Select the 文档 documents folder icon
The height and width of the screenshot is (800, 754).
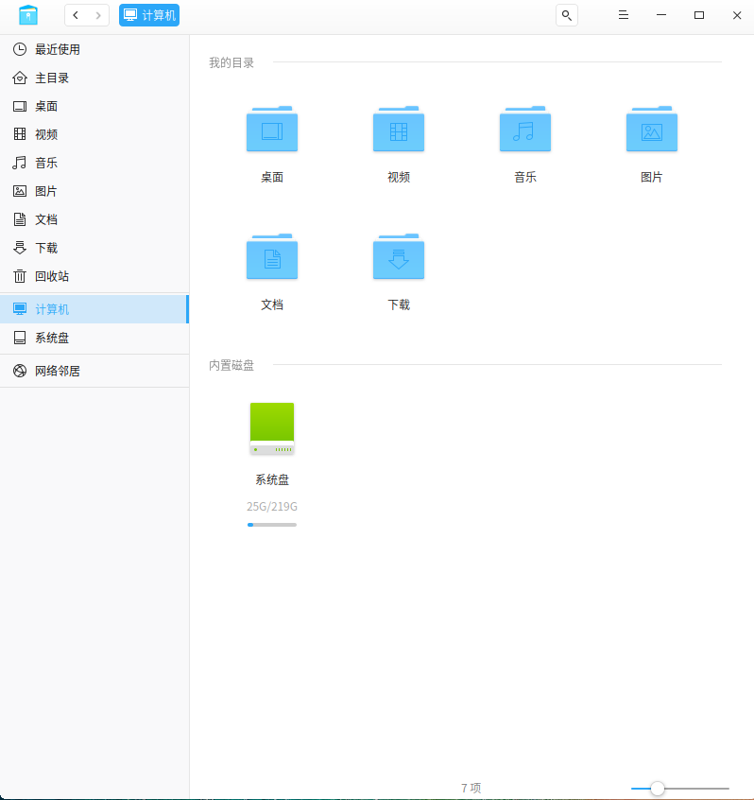[272, 256]
